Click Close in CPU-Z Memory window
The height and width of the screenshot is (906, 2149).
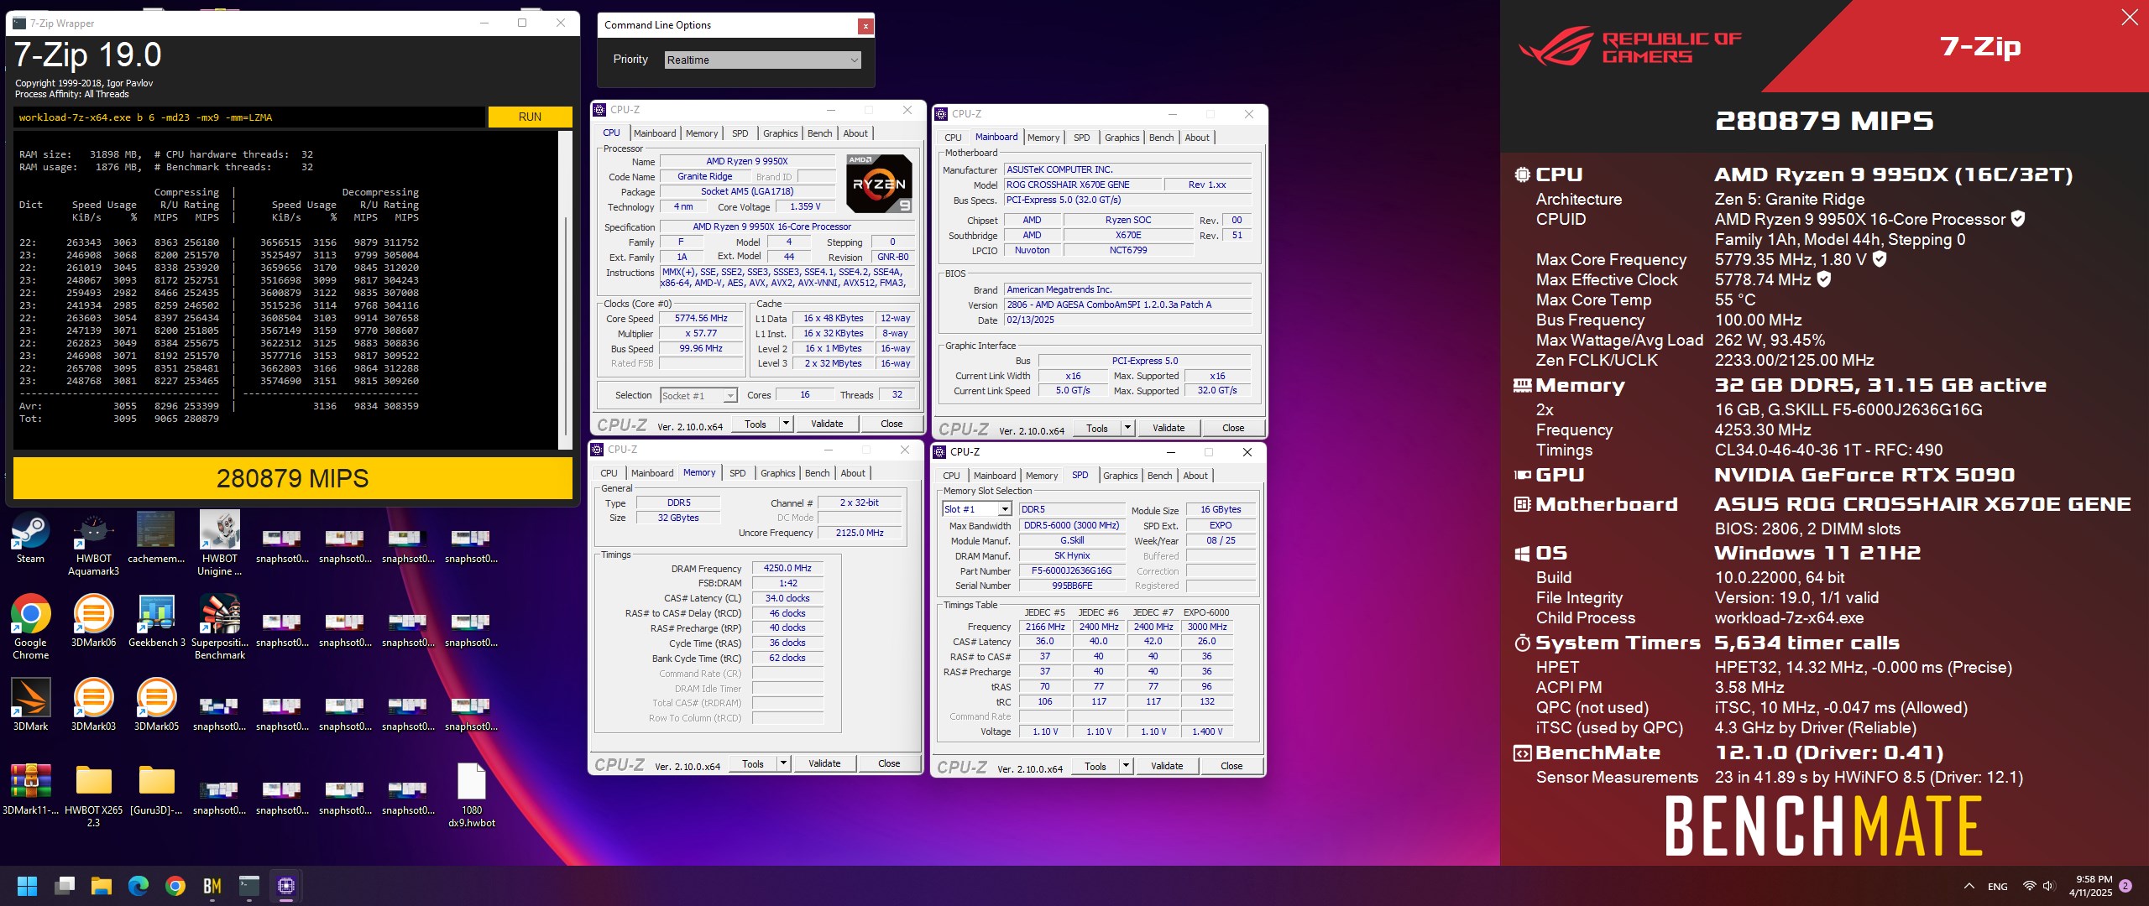click(889, 763)
